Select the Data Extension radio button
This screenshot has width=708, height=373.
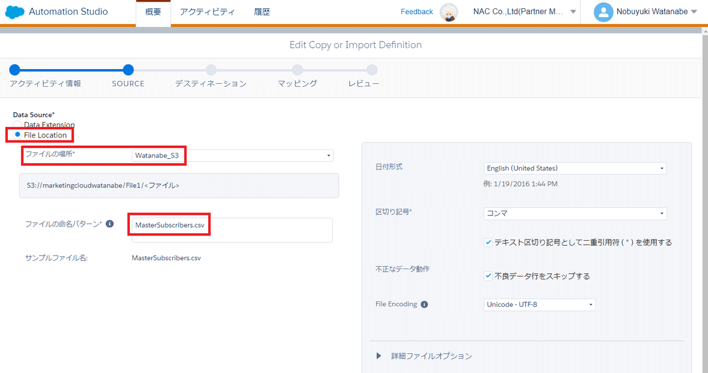(x=17, y=125)
